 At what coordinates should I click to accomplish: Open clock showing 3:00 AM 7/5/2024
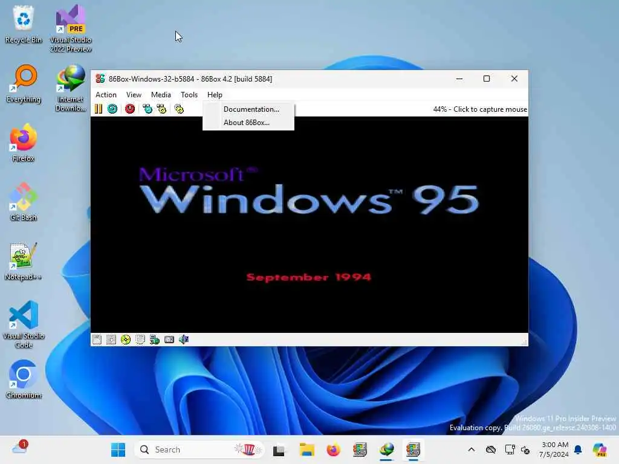click(554, 449)
